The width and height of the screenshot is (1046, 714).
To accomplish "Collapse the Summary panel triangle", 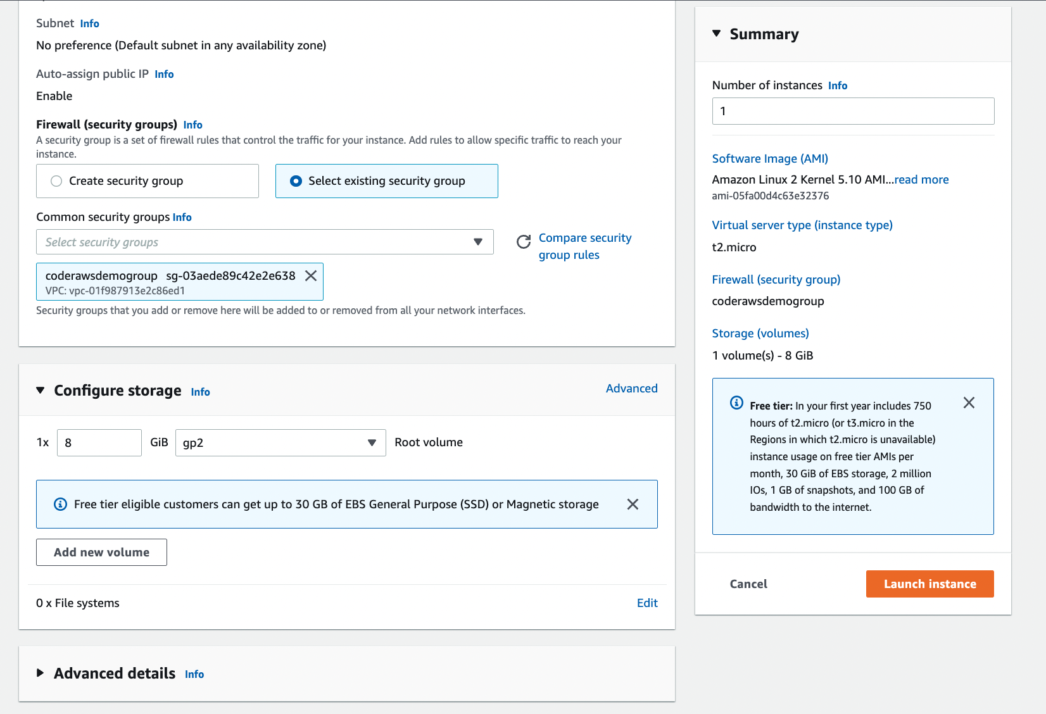I will point(717,34).
